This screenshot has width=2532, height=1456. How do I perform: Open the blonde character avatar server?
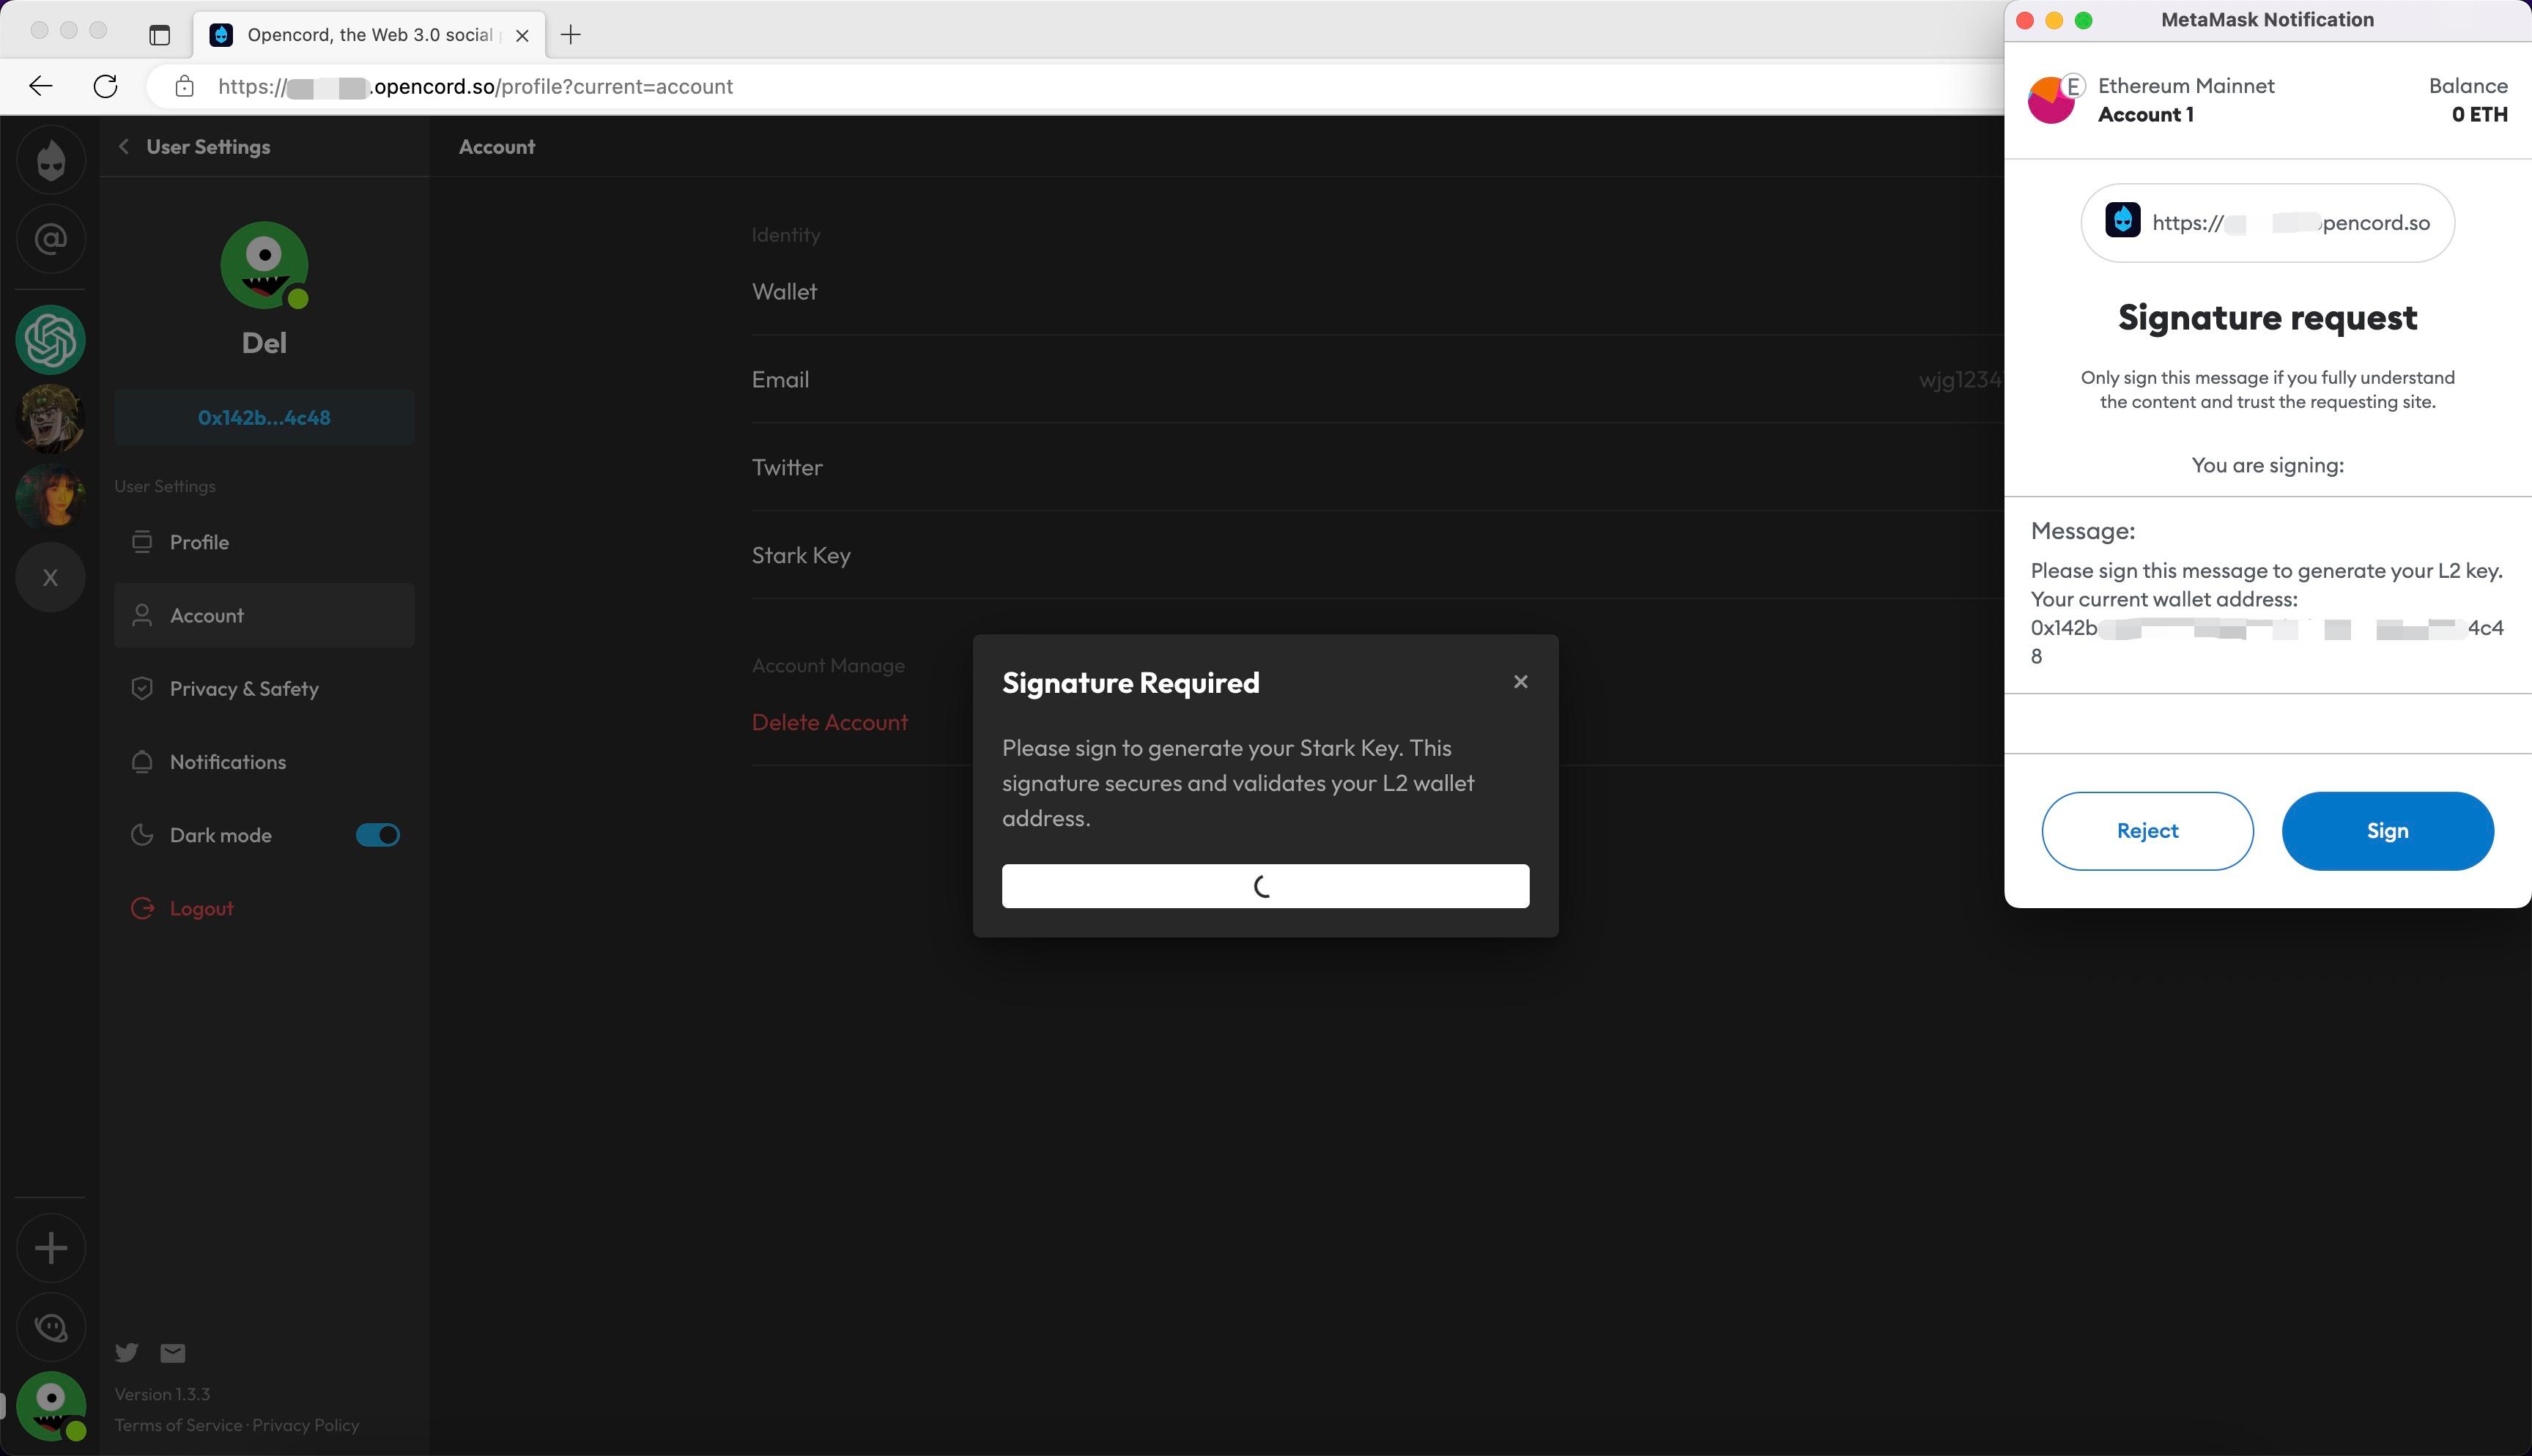(x=51, y=418)
